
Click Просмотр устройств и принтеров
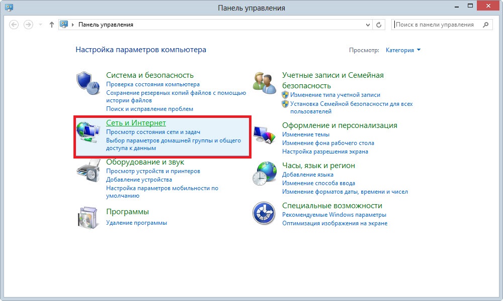click(x=153, y=171)
